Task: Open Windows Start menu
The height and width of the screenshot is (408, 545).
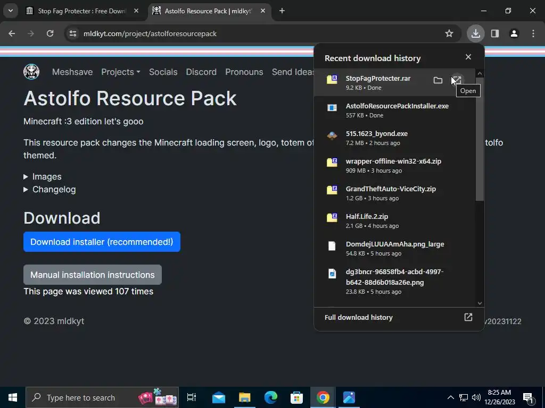Action: point(13,397)
